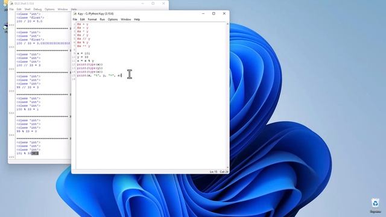The image size is (386, 217).
Task: Click the code line "z = x % y"
Action: 86,61
